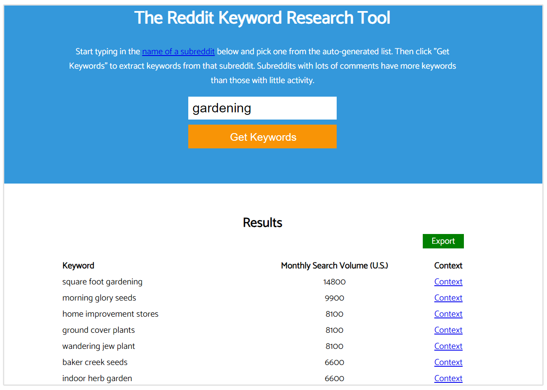Select the "indoor herb garden" keyword text
The width and height of the screenshot is (547, 390).
click(x=97, y=379)
